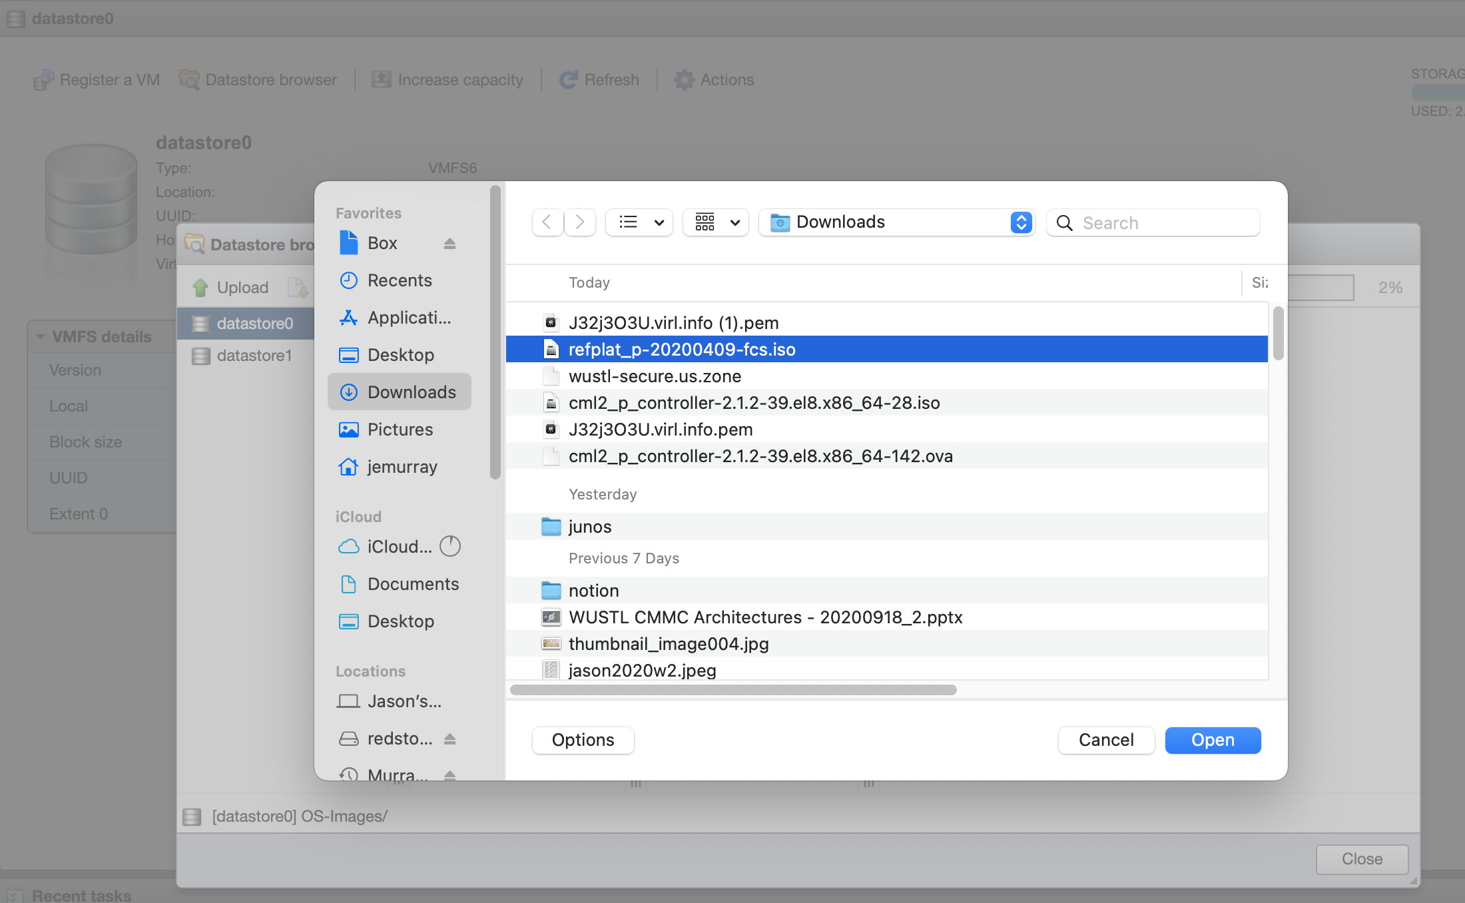Screen dimensions: 1465x903
Task: Select Box in Favorites sidebar
Action: tap(383, 243)
